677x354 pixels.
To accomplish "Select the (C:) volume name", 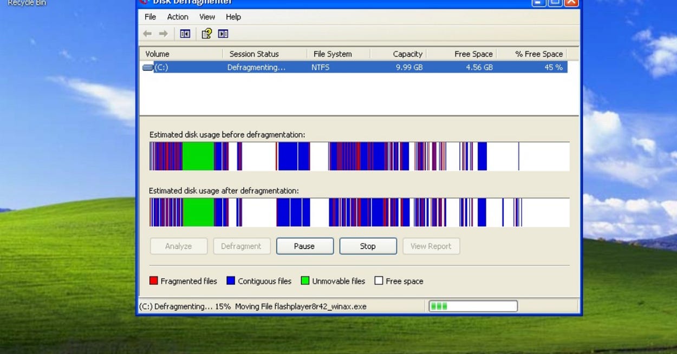I will (161, 68).
